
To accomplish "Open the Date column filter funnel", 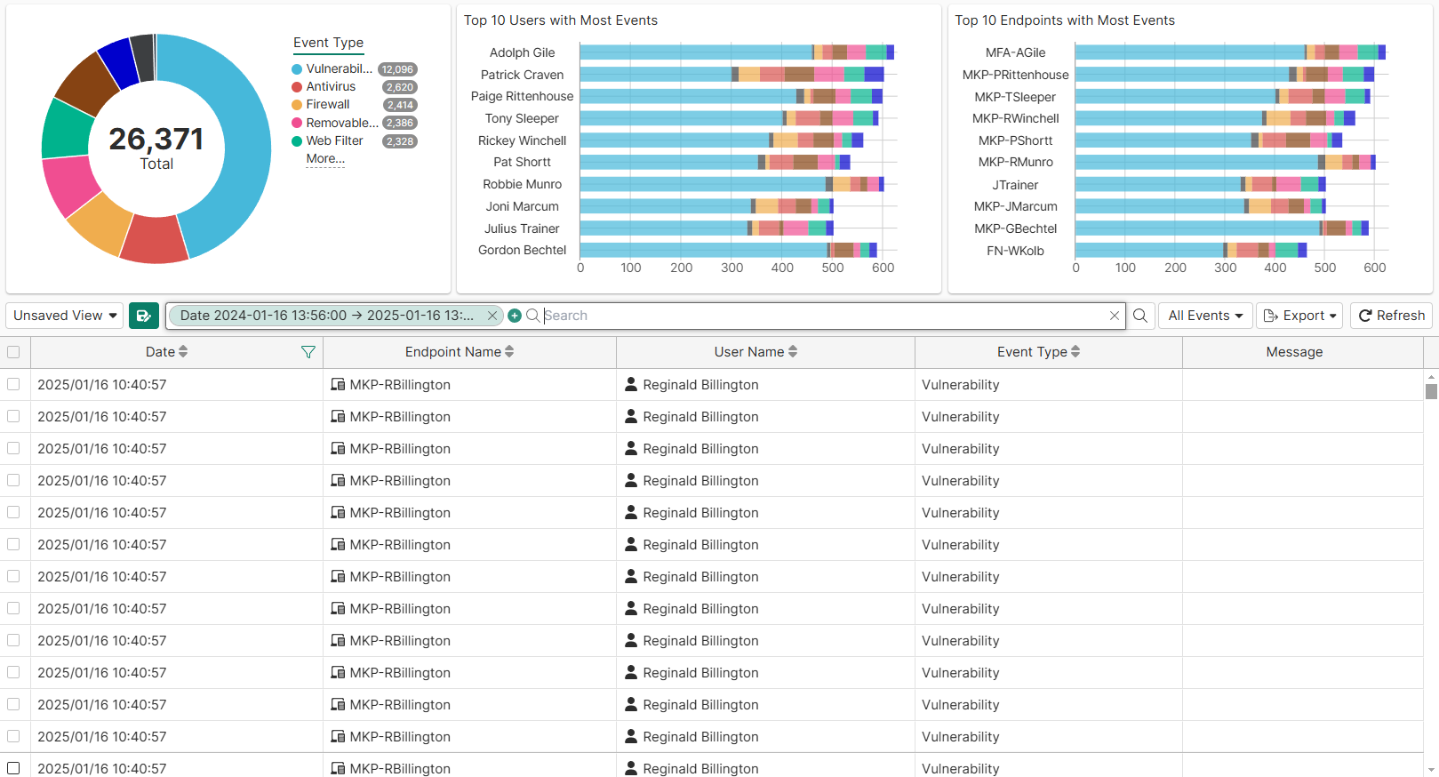I will tap(308, 352).
